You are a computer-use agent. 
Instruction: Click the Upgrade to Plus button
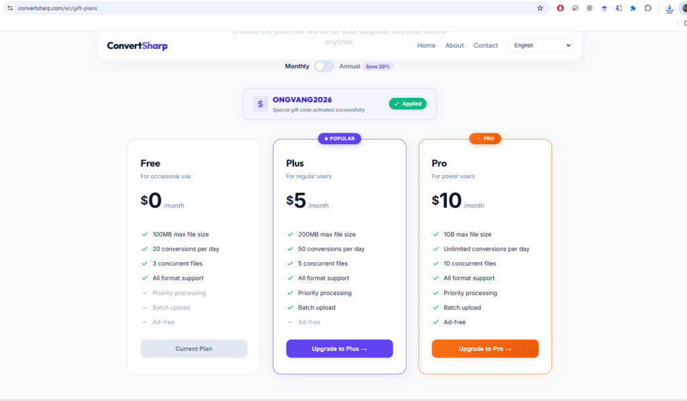(339, 349)
